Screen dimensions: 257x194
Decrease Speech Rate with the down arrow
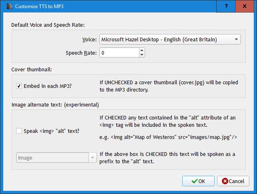coord(141,55)
